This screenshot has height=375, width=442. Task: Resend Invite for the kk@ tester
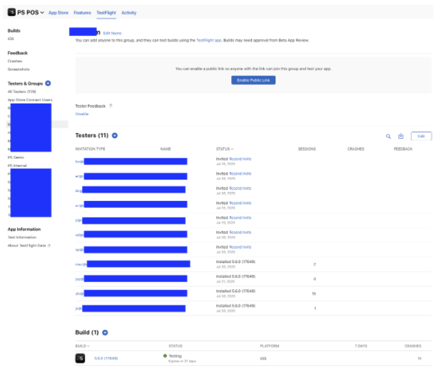(x=240, y=189)
